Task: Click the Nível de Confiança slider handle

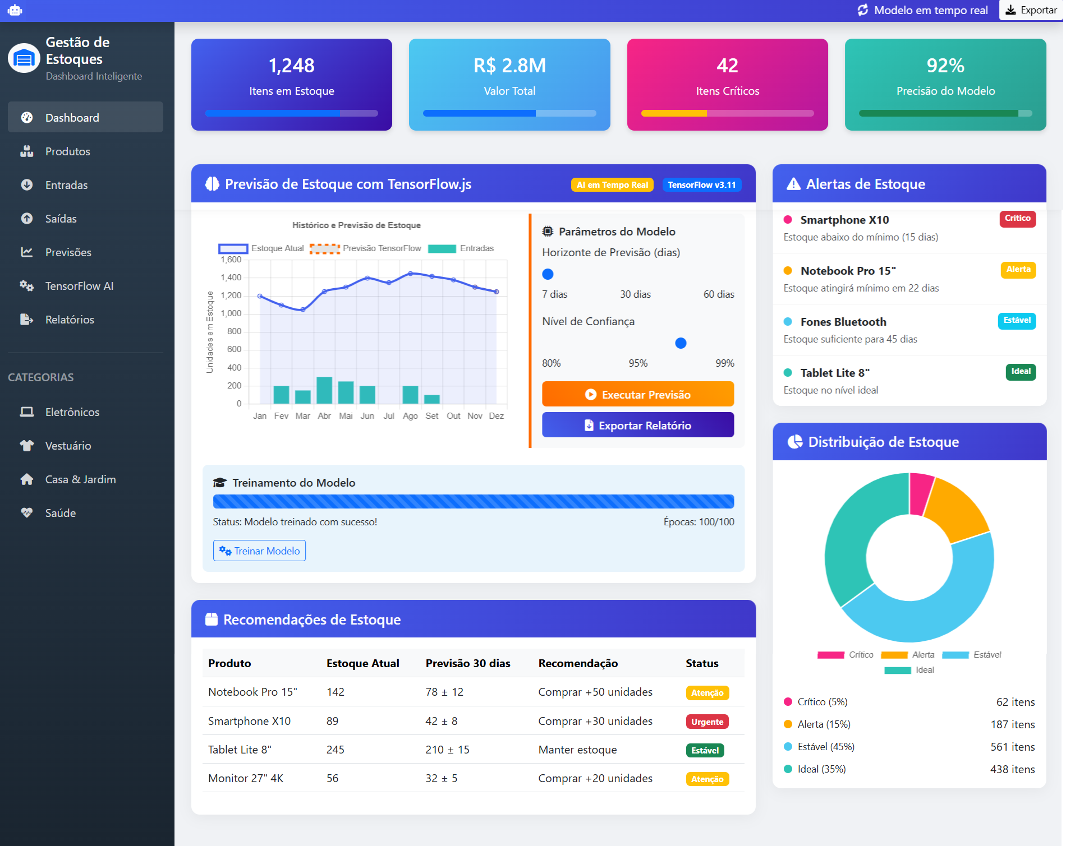Action: pos(681,343)
